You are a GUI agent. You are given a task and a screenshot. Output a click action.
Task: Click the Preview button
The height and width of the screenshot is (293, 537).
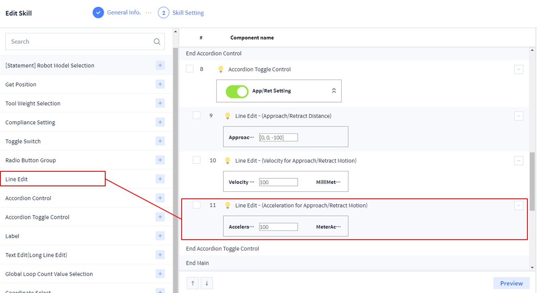pos(511,283)
